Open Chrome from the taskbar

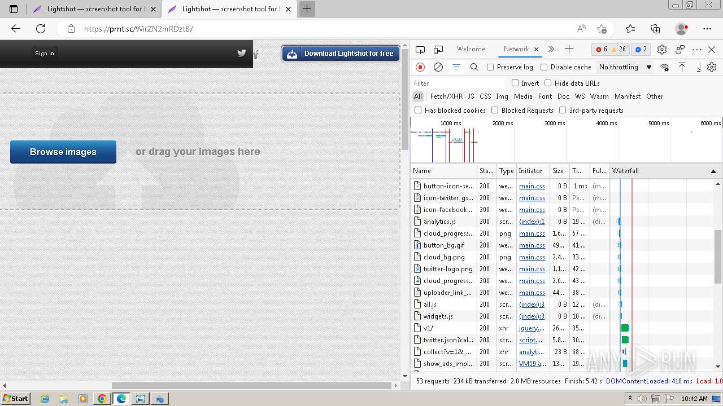102,399
